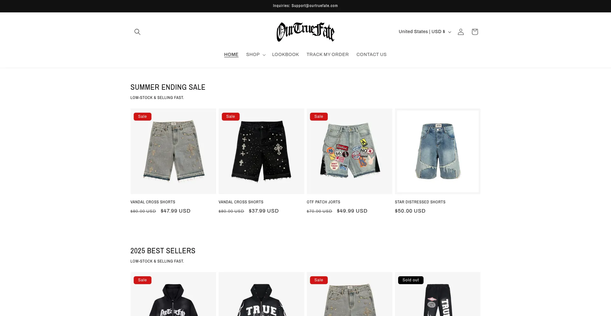
Task: Open the Sold out pants product thumbnail
Action: click(x=438, y=294)
